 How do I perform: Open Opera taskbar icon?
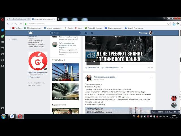point(20,116)
